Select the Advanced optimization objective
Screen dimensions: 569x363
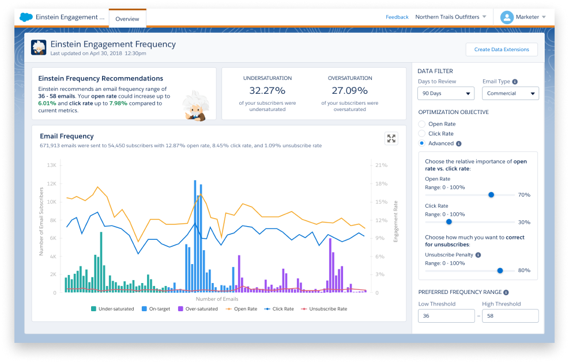click(421, 143)
